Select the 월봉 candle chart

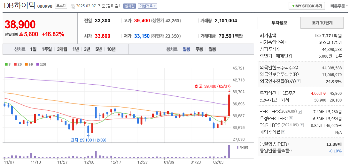(212, 49)
